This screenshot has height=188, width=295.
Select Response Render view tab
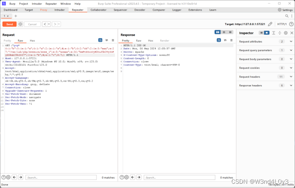click(x=164, y=40)
